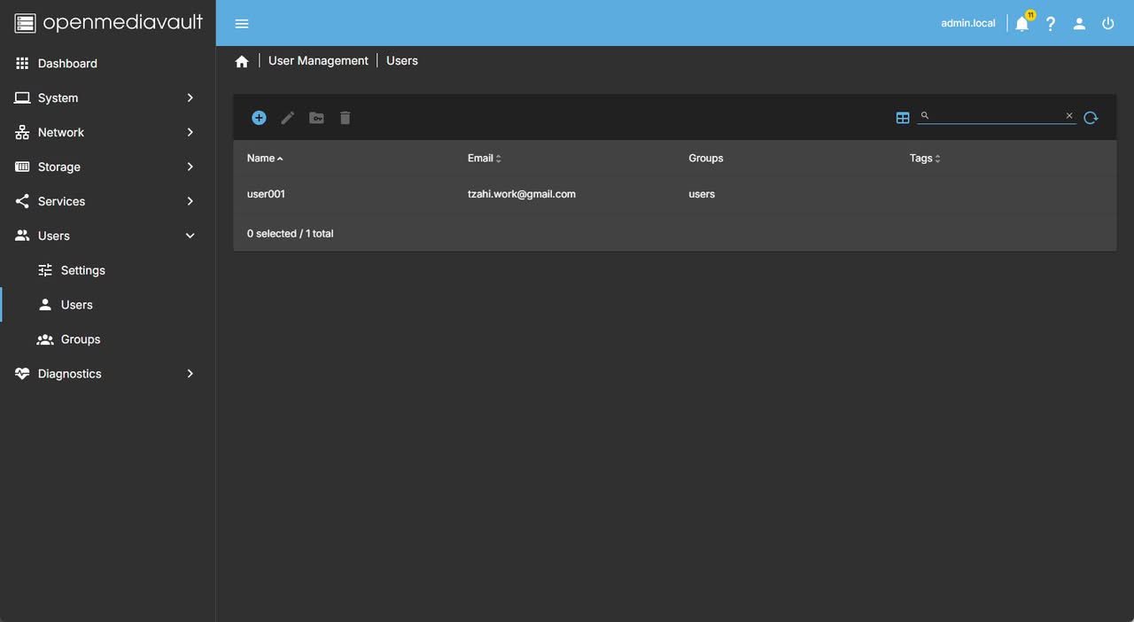
Task: Open the notifications bell
Action: 1022,24
